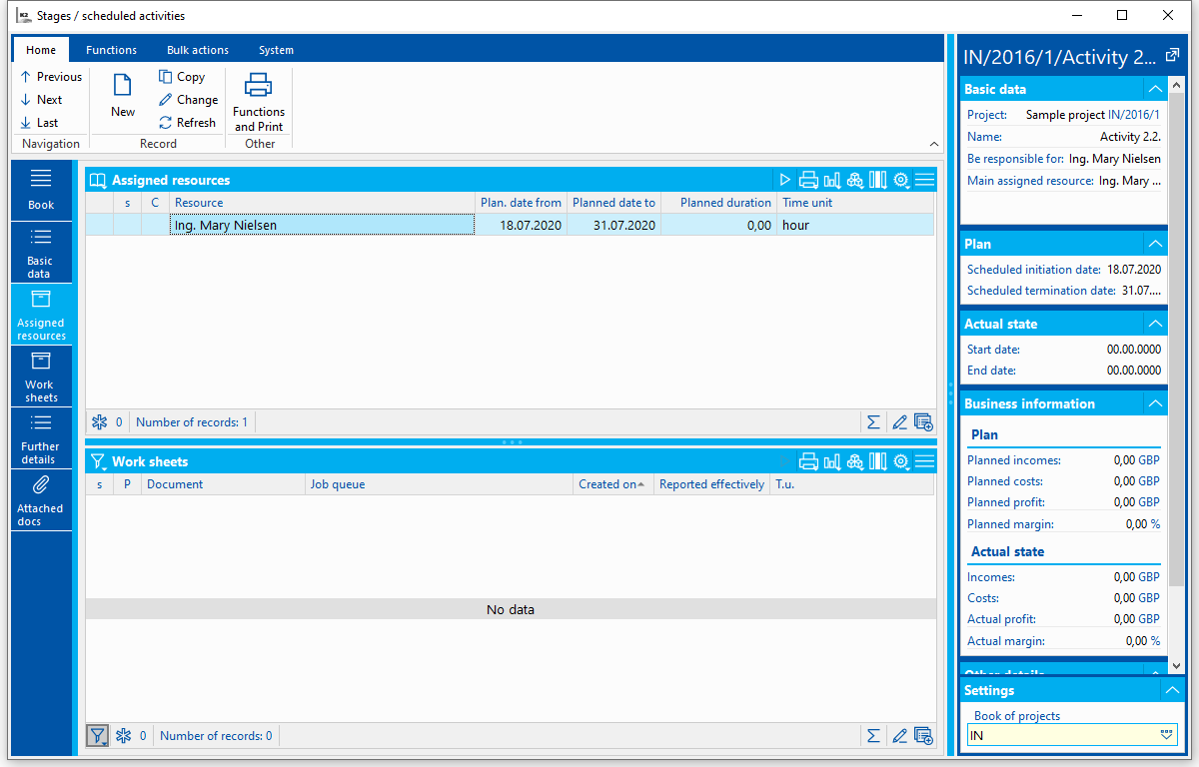
Task: Sort by Document column header
Action: pyautogui.click(x=223, y=484)
